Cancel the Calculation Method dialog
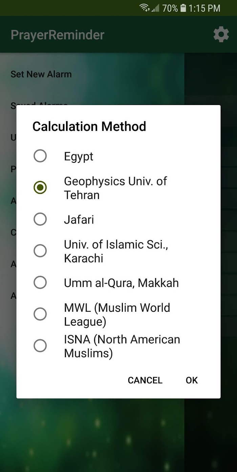237x472 pixels. click(145, 380)
